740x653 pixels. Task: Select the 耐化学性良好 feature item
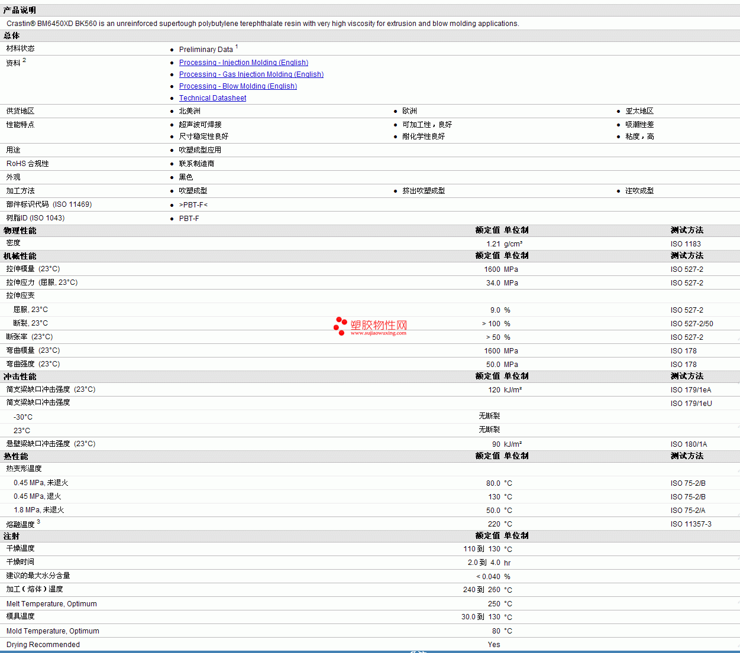[424, 137]
